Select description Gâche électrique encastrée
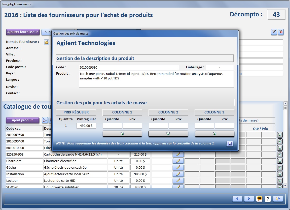290x210 pixels. 75,168
